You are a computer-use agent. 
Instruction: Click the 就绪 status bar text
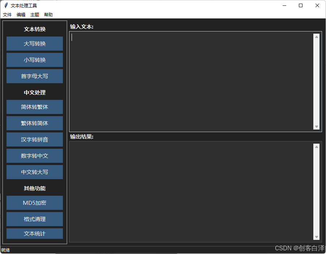click(x=5, y=250)
